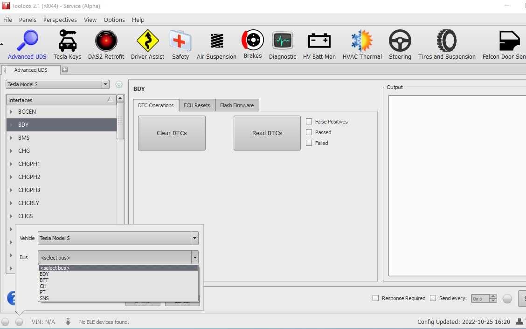The height and width of the screenshot is (329, 526).
Task: Toggle the Send every checkbox
Action: click(x=433, y=298)
